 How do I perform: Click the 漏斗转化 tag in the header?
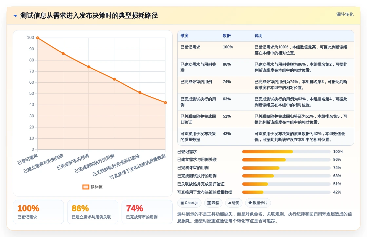tap(345, 14)
